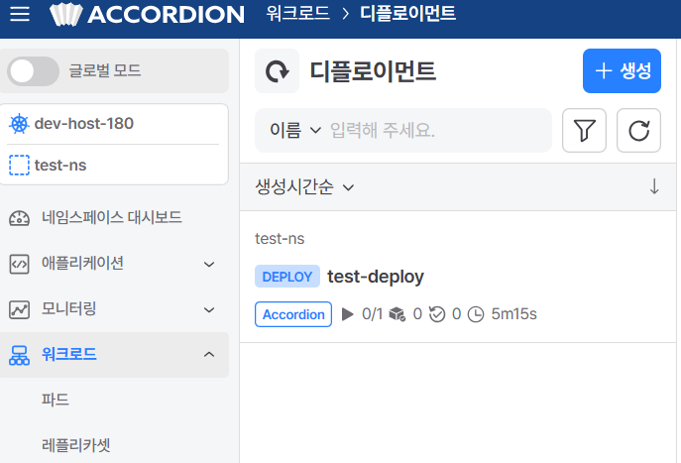
Task: Open the hamburger navigation menu
Action: coord(20,14)
